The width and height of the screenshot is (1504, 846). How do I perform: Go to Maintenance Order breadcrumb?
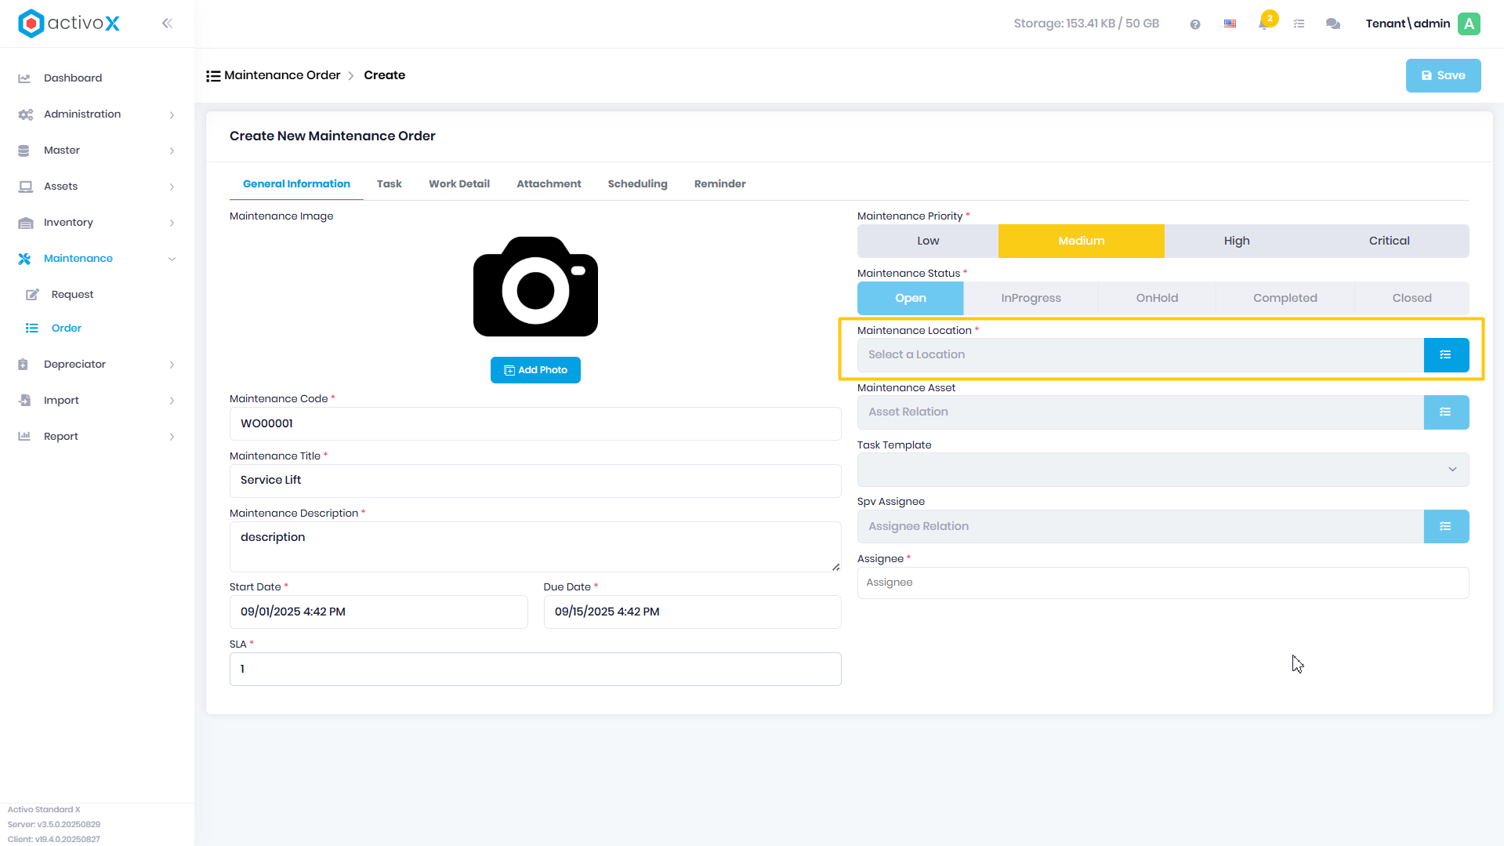coord(282,76)
